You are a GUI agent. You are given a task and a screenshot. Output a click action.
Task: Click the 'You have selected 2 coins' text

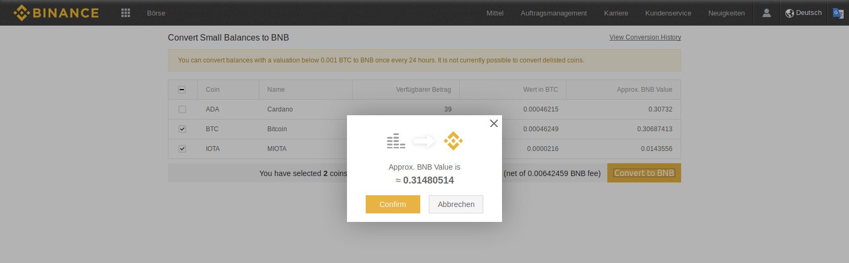(303, 173)
